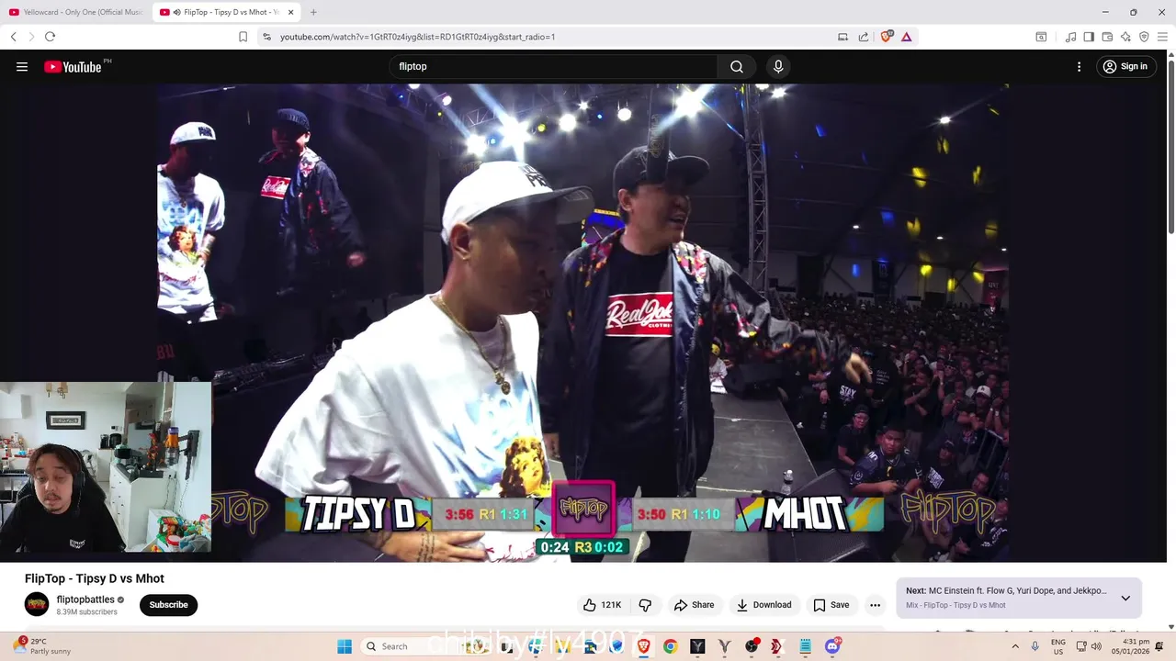Viewport: 1176px width, 661px height.
Task: Open OBS Studio from the taskbar
Action: (x=752, y=646)
